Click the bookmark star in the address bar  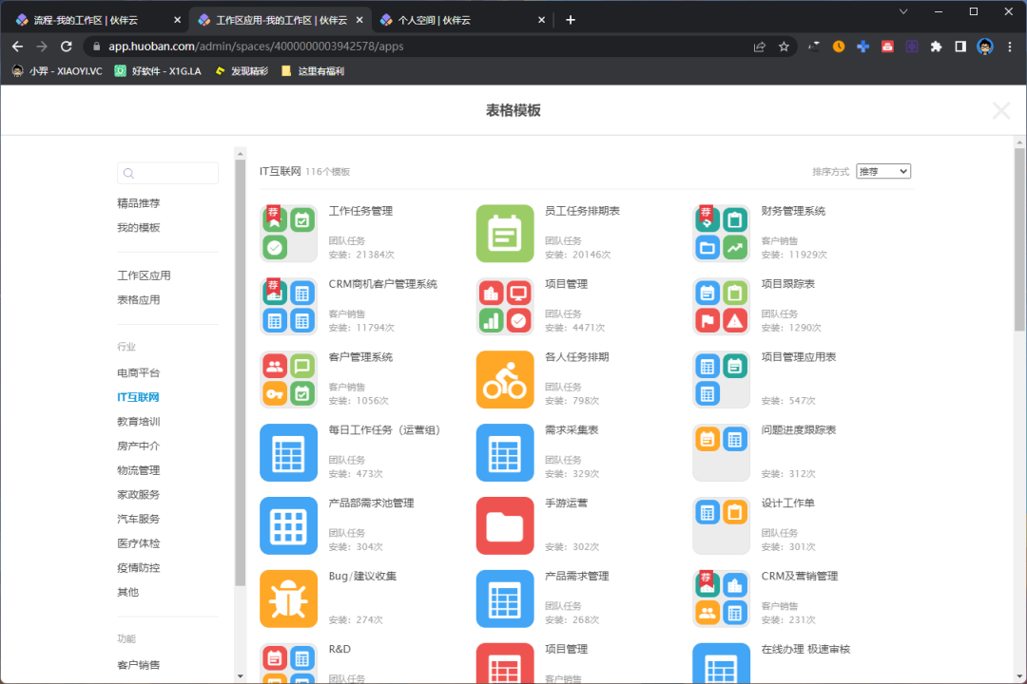click(783, 45)
